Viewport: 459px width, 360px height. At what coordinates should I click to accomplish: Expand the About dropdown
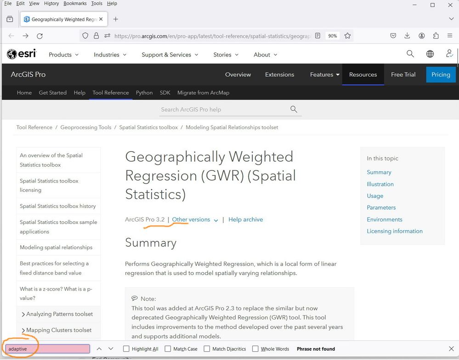pos(265,55)
